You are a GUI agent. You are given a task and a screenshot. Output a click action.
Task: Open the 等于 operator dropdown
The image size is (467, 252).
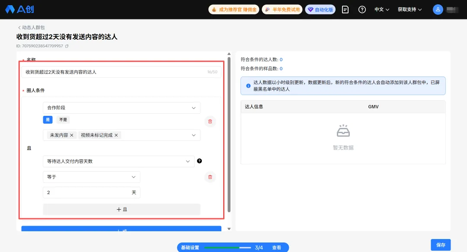(x=91, y=177)
